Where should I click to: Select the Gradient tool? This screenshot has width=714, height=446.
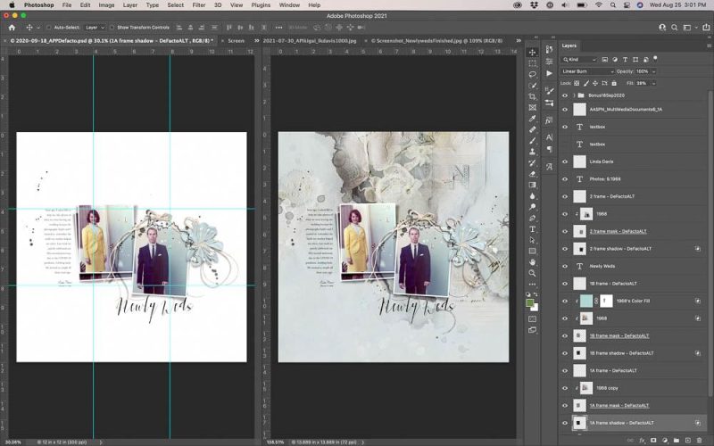532,185
